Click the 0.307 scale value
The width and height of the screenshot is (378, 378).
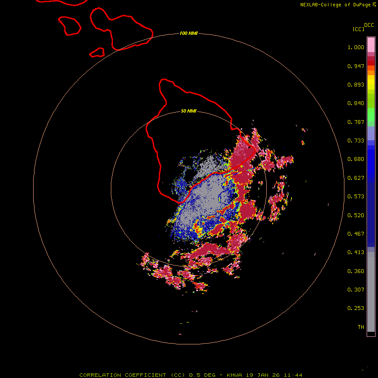coord(356,290)
